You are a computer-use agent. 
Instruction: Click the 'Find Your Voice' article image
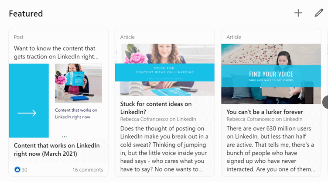(271, 74)
